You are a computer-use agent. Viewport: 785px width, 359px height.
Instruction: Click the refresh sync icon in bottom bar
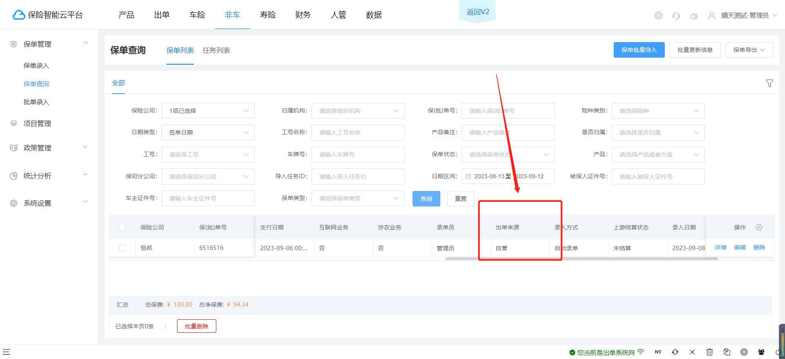[x=675, y=352]
